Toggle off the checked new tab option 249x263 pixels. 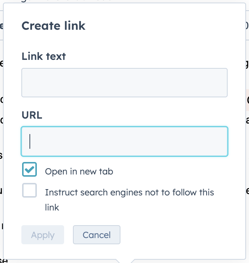29,169
